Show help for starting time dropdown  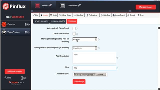coord(99,39)
